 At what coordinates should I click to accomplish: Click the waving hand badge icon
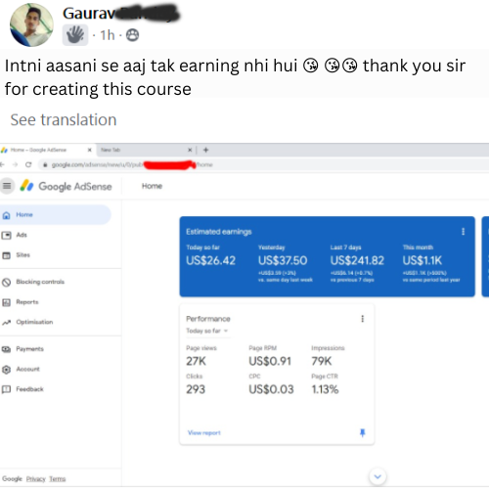pos(75,35)
